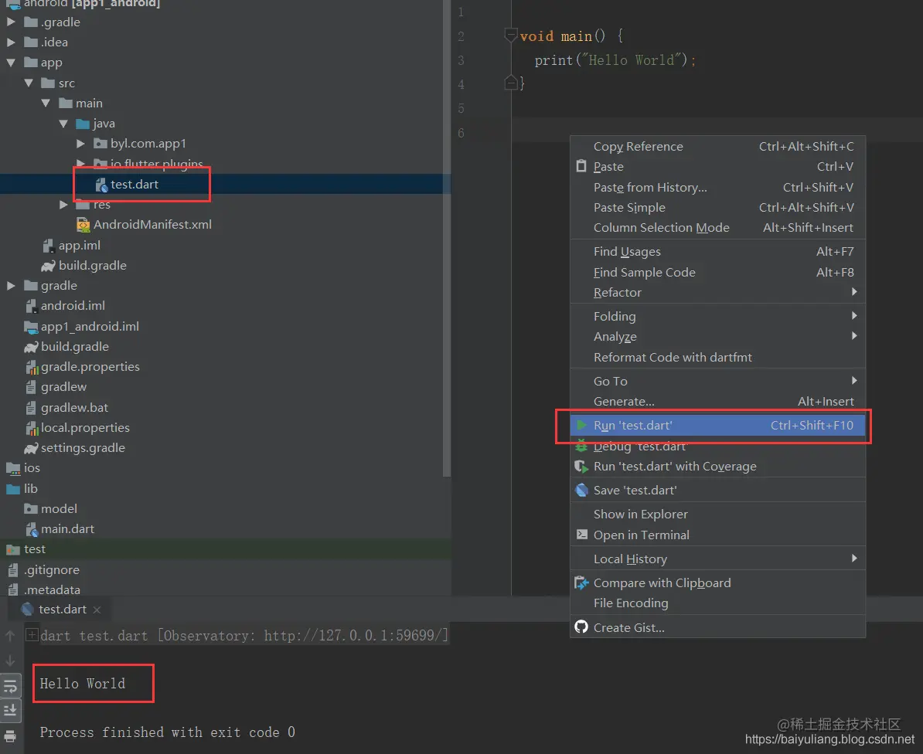
Task: Choose Paste from History menu item
Action: pyautogui.click(x=717, y=187)
